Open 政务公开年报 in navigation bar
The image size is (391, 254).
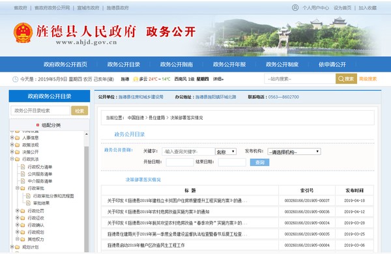tap(229, 64)
